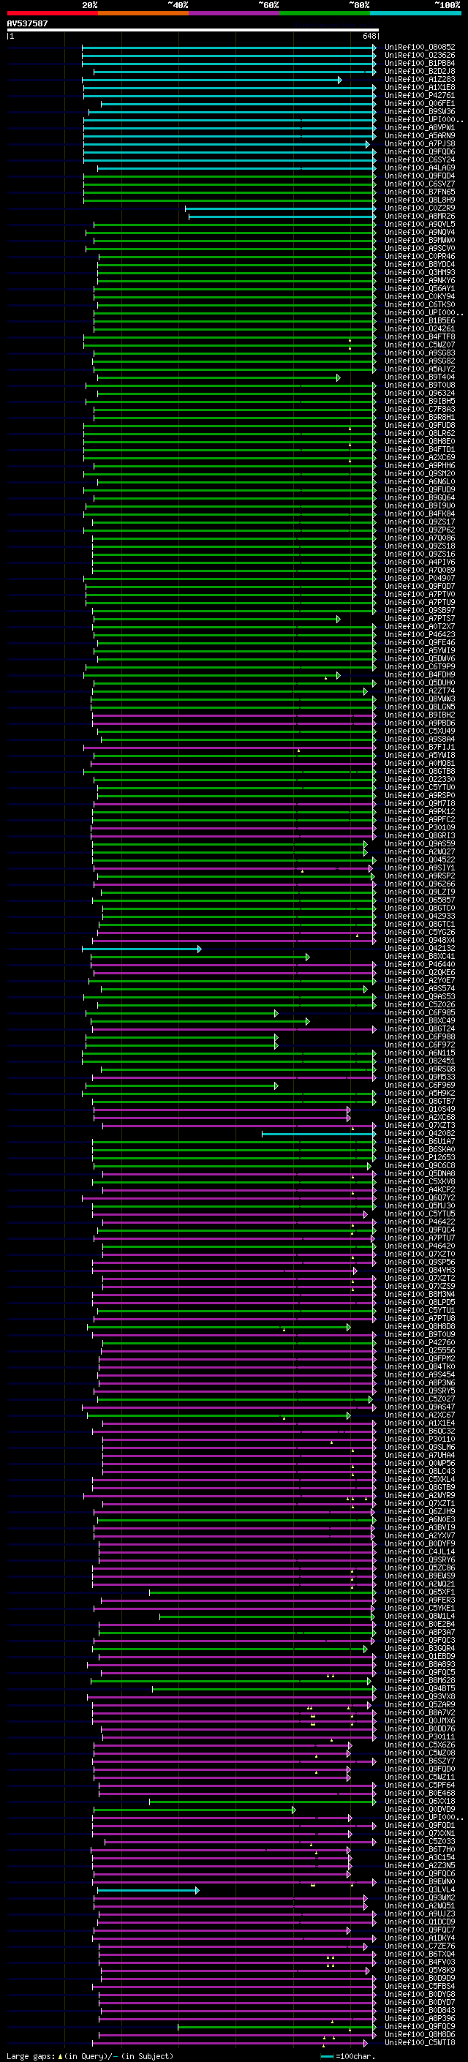468x2062 pixels.
Task: Click hit label UniRef100_Q96266
Action: (x=420, y=884)
